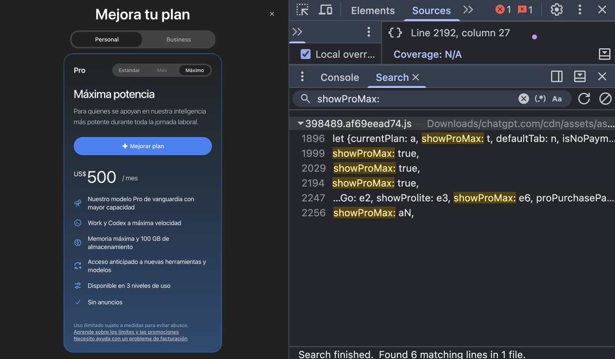The width and height of the screenshot is (615, 359).
Task: Switch to the Elements tab
Action: [373, 10]
